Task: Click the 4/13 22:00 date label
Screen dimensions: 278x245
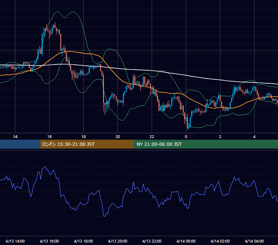Action: click(152, 241)
